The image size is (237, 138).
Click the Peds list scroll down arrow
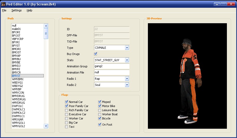46,126
